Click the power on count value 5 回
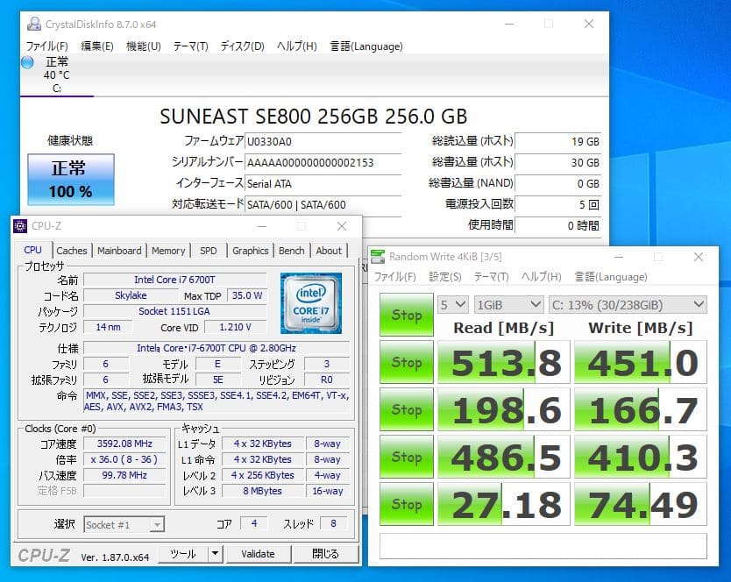Screen dimensions: 731x582 click(x=558, y=205)
